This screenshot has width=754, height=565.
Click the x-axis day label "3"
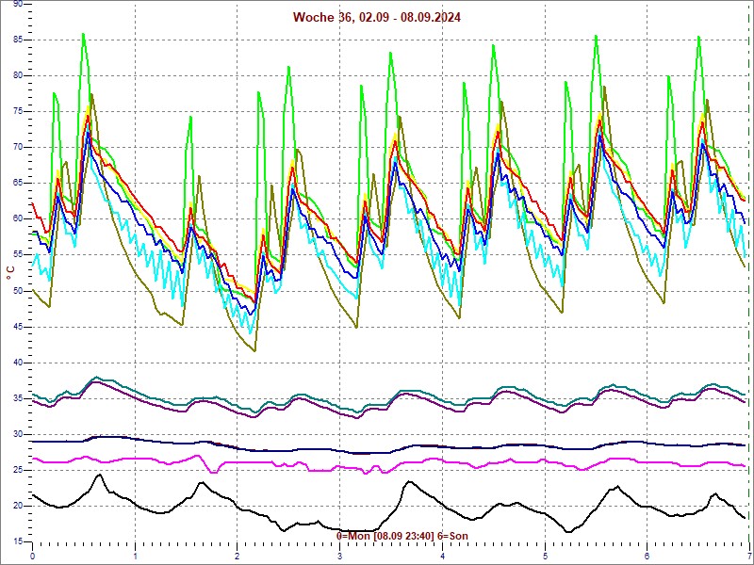pos(340,557)
